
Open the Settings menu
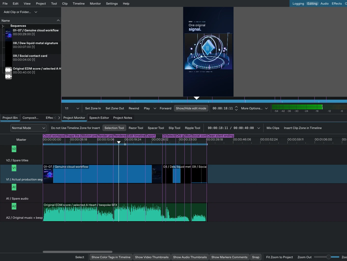(x=112, y=4)
